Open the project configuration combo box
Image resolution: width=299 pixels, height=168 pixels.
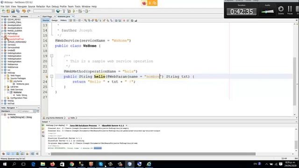pos(44,11)
